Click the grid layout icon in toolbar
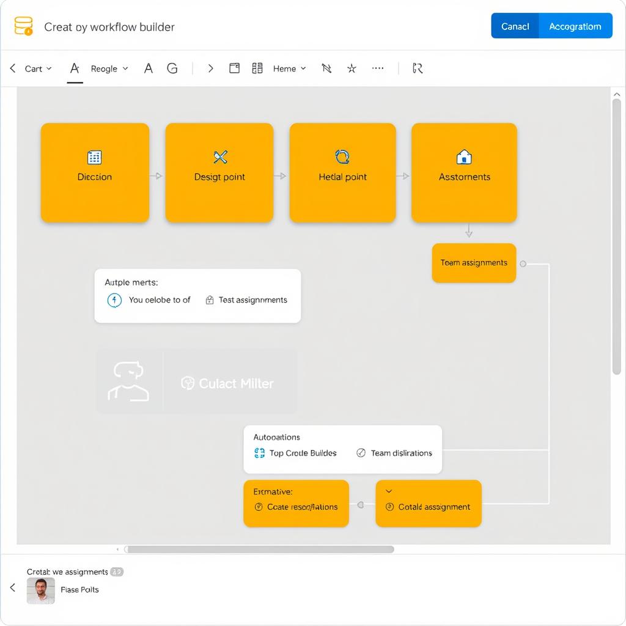 257,68
